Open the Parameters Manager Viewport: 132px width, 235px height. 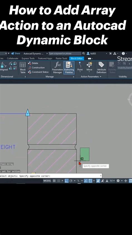point(57,68)
